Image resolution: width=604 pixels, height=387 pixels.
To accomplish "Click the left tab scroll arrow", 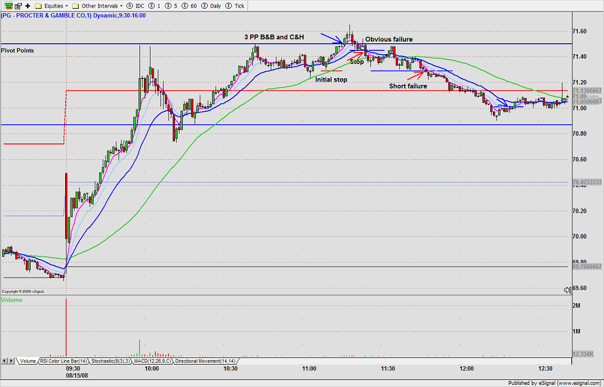I will click(x=4, y=361).
